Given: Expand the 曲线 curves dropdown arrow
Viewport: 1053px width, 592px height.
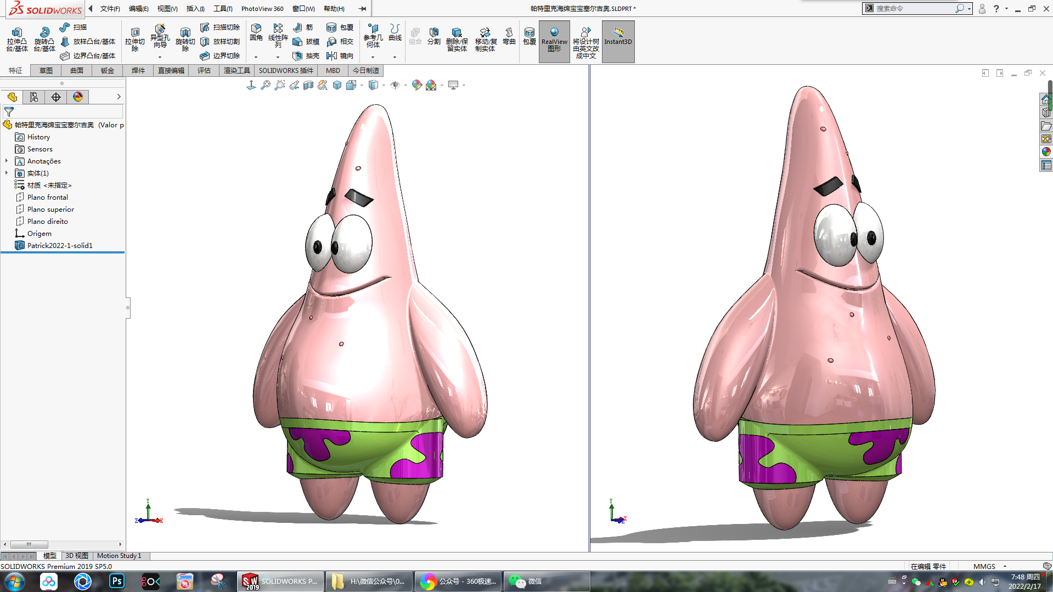Looking at the screenshot, I should (x=395, y=57).
